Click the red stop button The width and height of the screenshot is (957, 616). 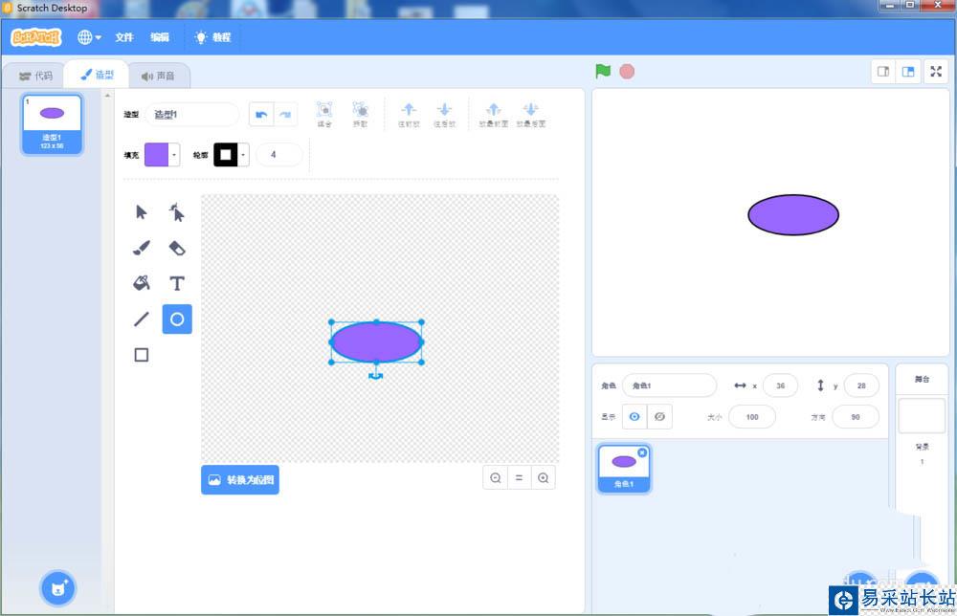(627, 72)
